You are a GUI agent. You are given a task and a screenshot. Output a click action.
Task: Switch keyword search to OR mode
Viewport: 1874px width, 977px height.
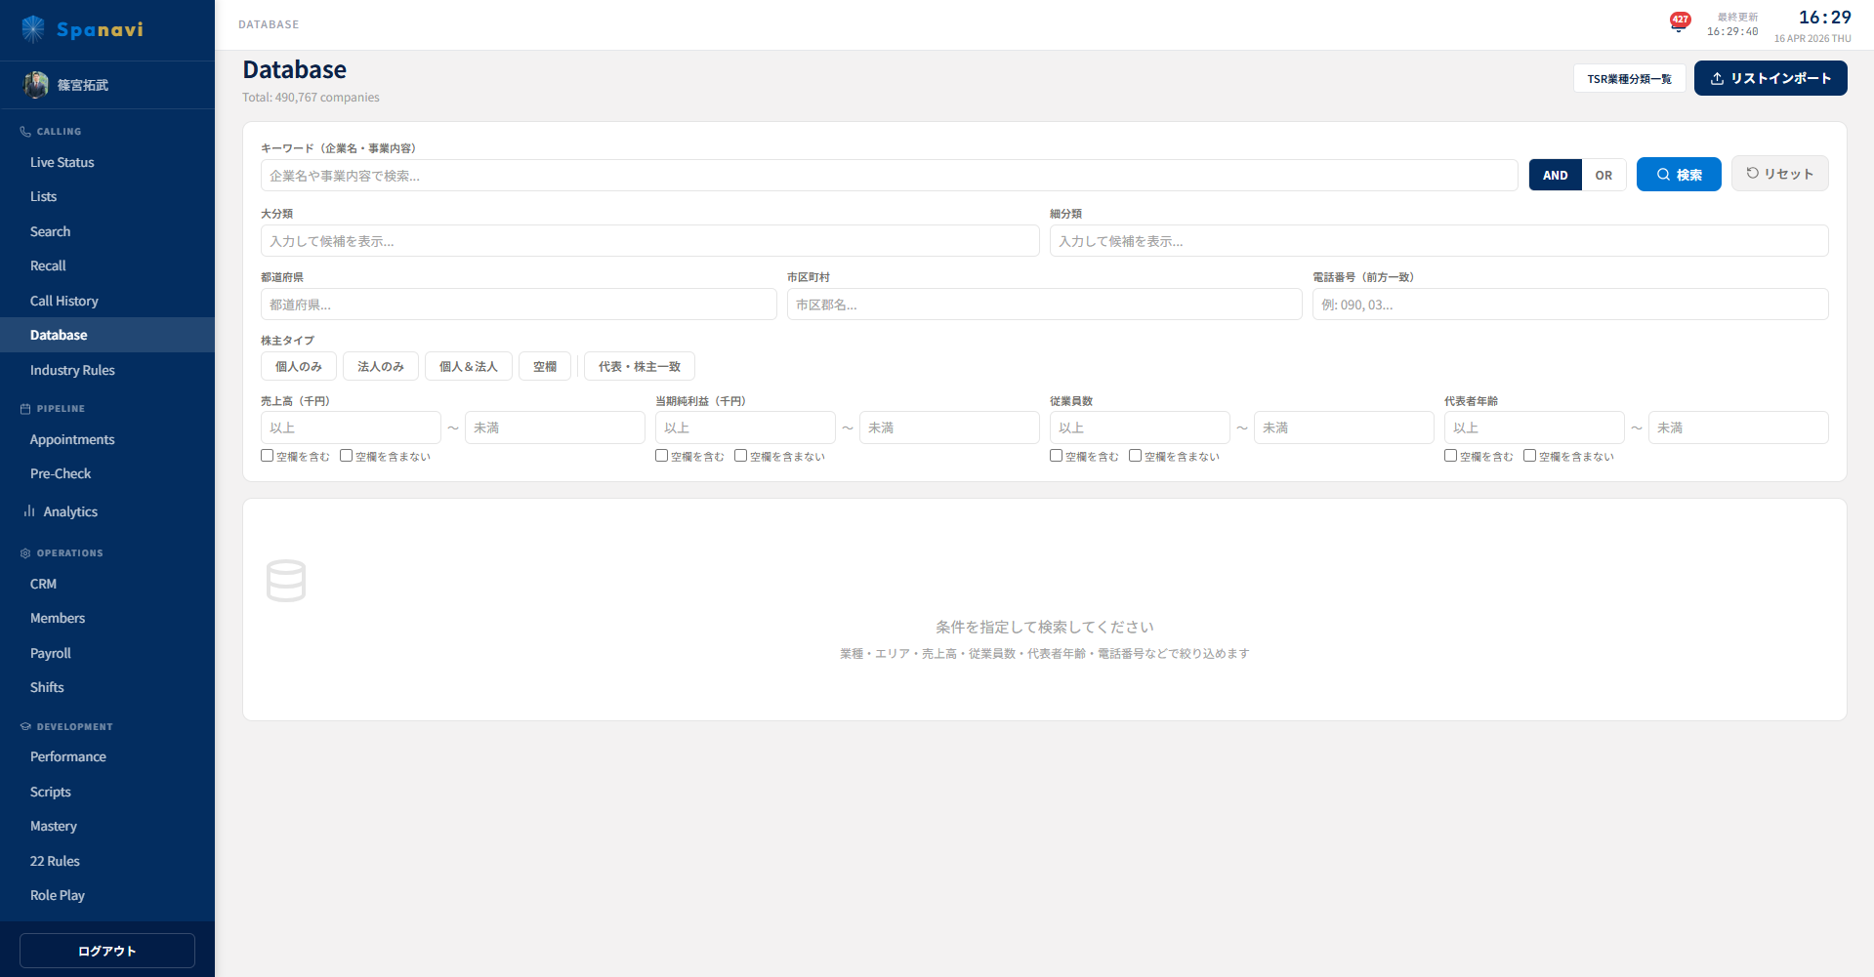coord(1603,175)
